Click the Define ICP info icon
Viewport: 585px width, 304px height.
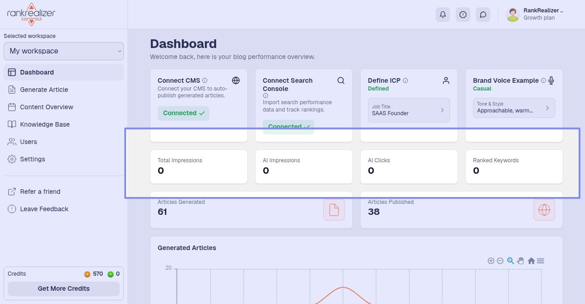(405, 80)
